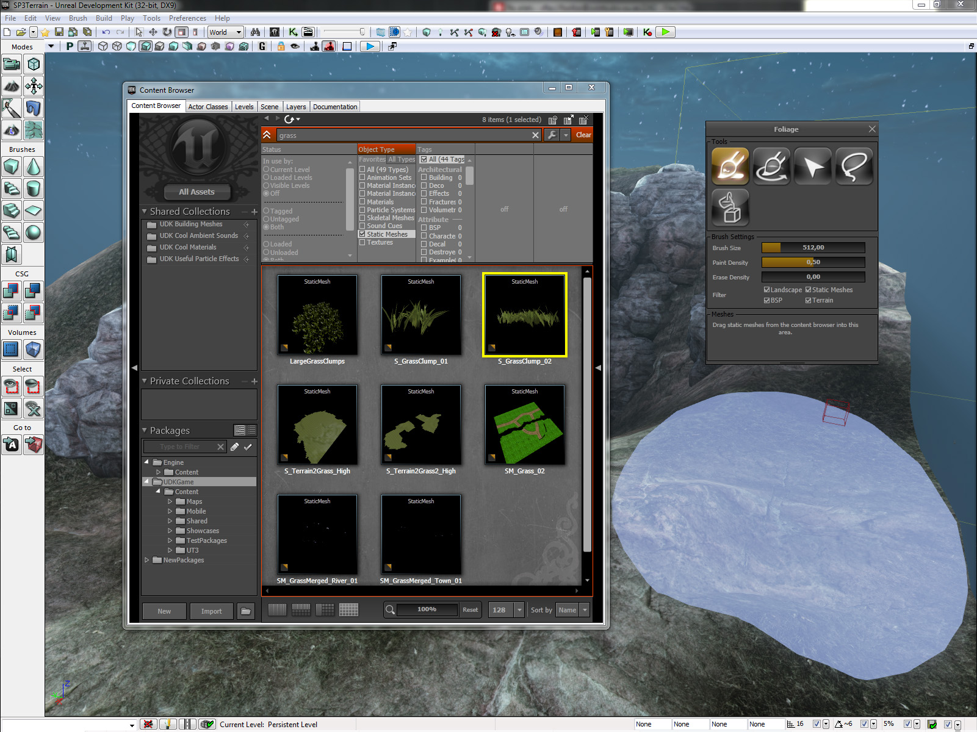Click the All Assets button

click(196, 192)
